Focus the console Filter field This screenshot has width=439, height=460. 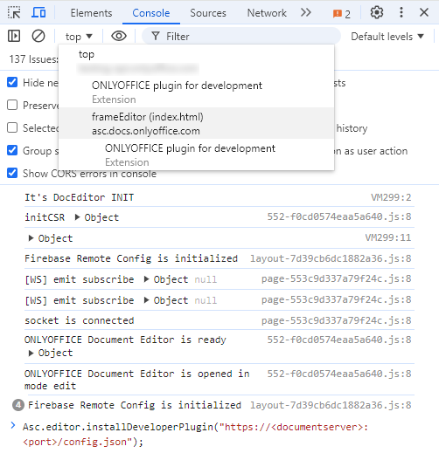pyautogui.click(x=241, y=37)
